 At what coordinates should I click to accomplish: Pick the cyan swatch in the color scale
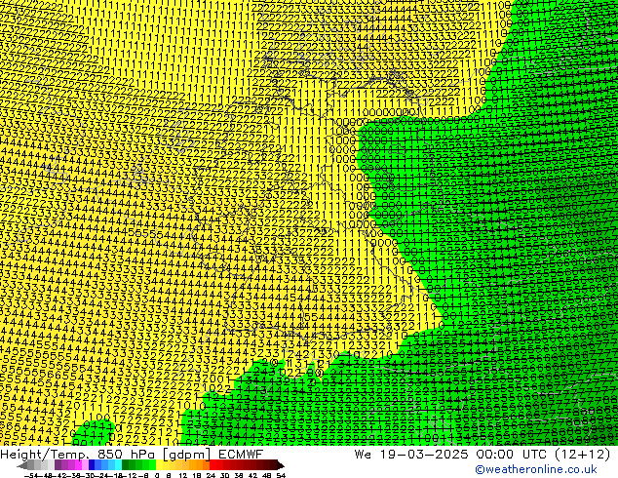point(118,465)
